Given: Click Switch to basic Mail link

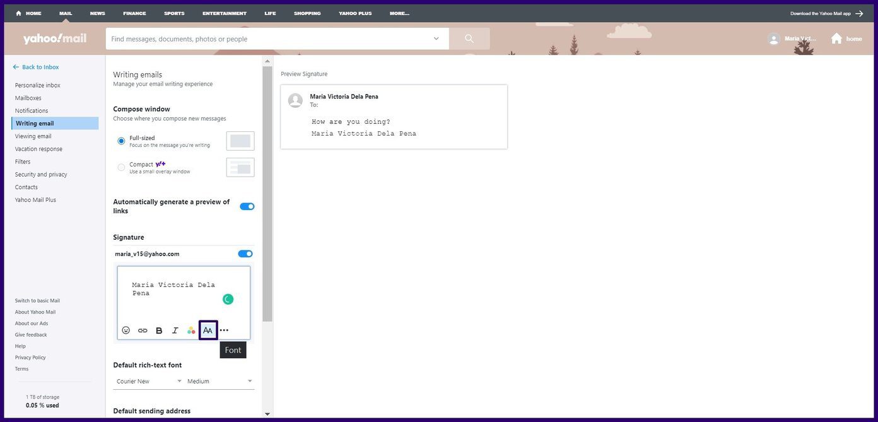Looking at the screenshot, I should coord(37,301).
